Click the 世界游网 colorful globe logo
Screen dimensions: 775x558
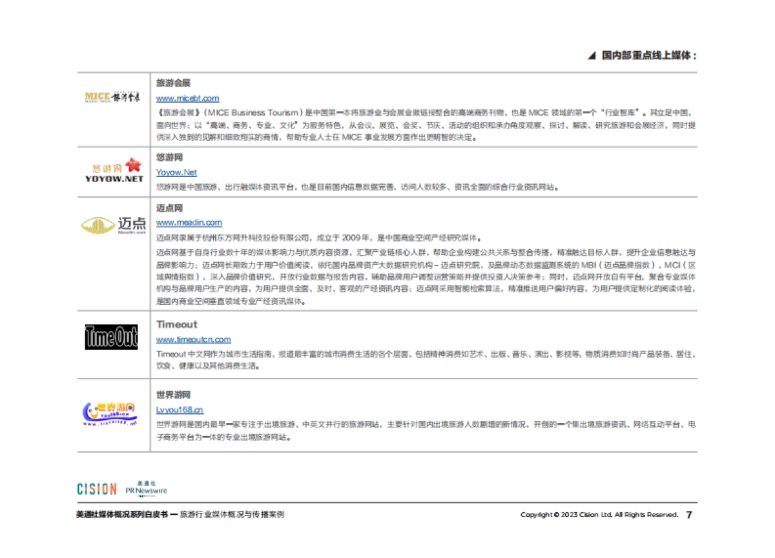(x=111, y=413)
